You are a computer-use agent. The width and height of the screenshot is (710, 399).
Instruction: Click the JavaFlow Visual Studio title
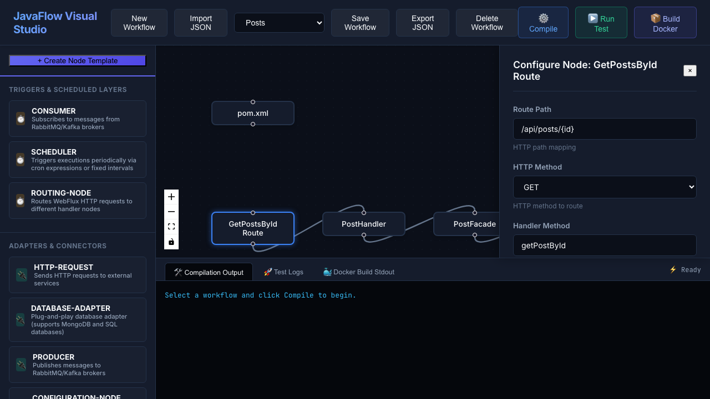55,23
